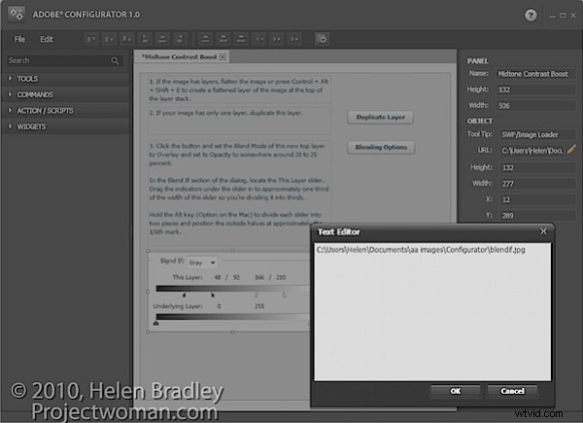Open the Help question mark icon
This screenshot has width=583, height=423.
(x=531, y=16)
